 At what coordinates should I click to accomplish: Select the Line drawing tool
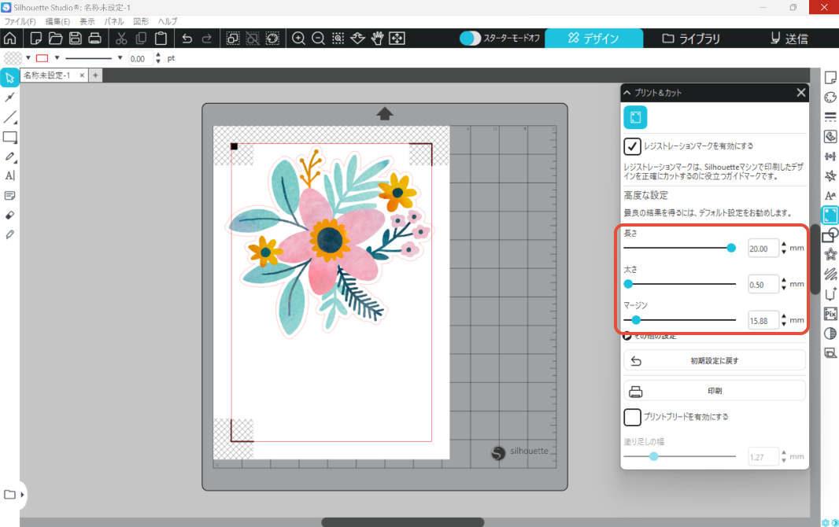coord(9,117)
